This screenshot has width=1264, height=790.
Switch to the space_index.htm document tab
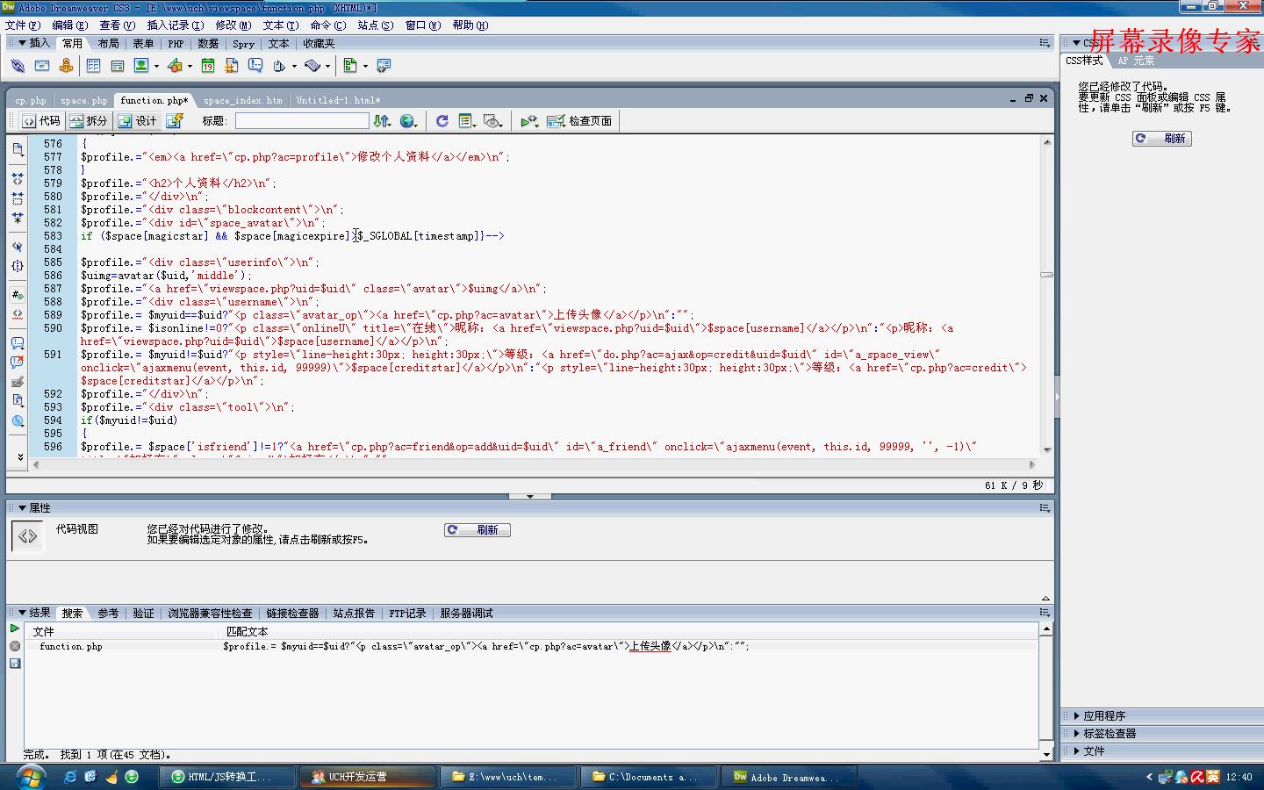pos(243,100)
